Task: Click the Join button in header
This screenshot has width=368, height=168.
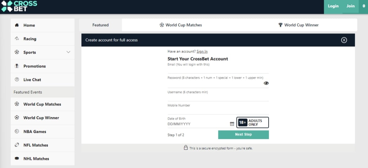Action: coord(350,6)
